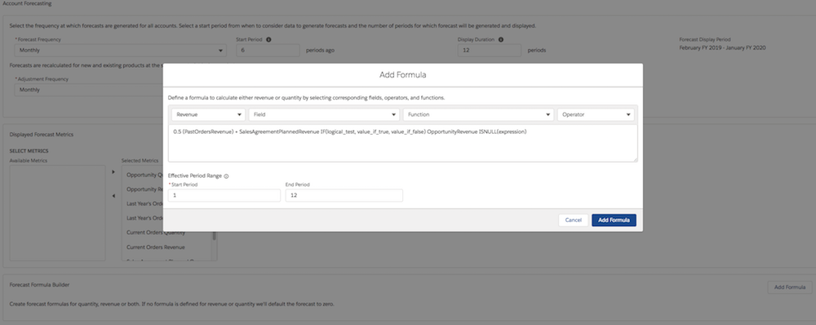This screenshot has height=325, width=816.
Task: Click the Start Period info icon
Action: [x=268, y=39]
